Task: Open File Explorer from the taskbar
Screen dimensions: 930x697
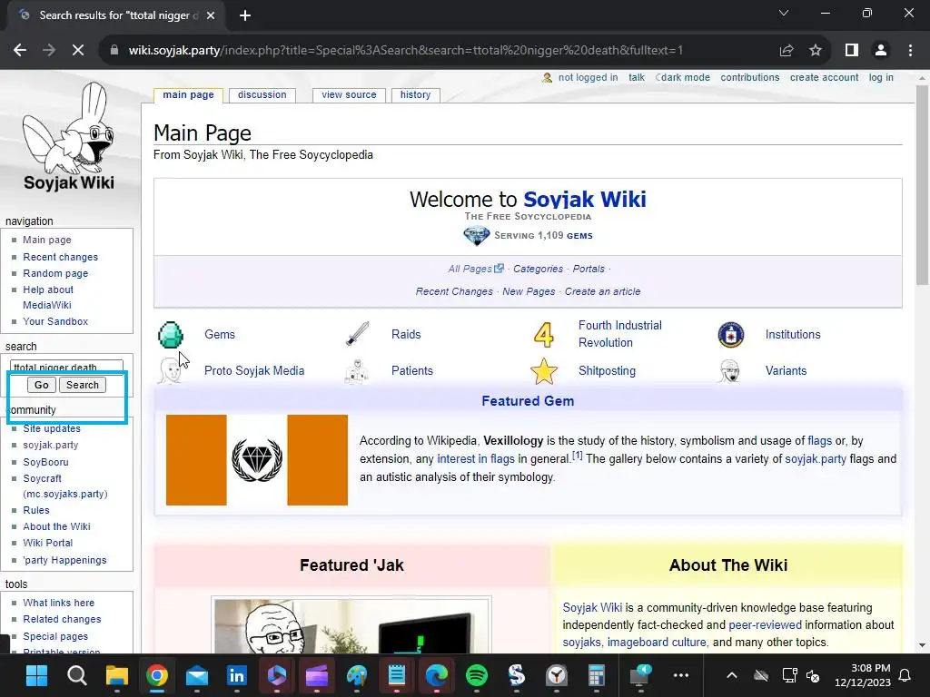Action: coord(117,675)
